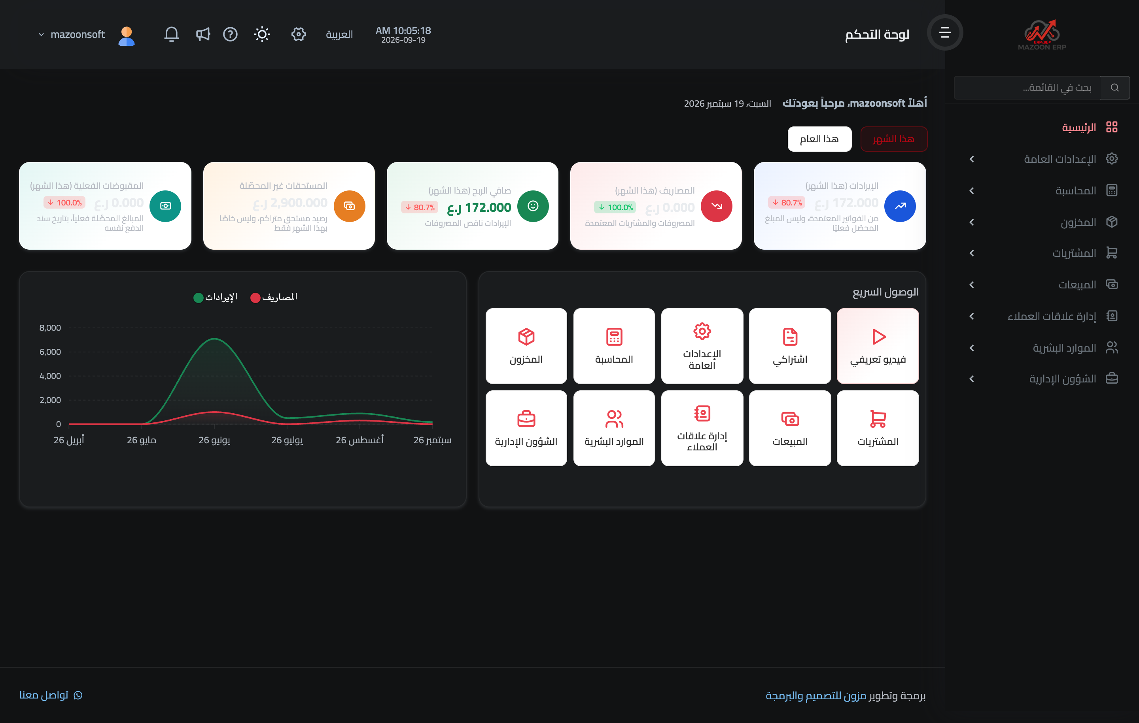
Task: Open المحاسبة quick access calculator tile
Action: 614,346
